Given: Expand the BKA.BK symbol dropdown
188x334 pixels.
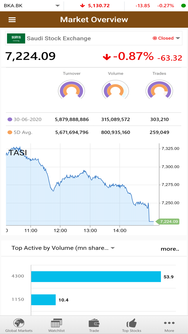Looking at the screenshot, I should click(58, 6).
